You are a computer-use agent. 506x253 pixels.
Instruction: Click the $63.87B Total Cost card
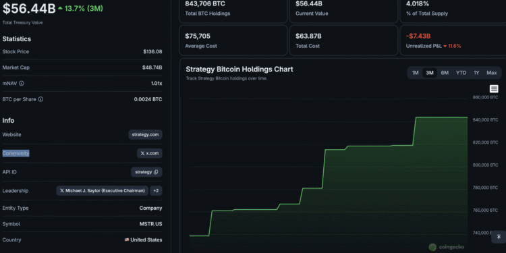tap(343, 40)
